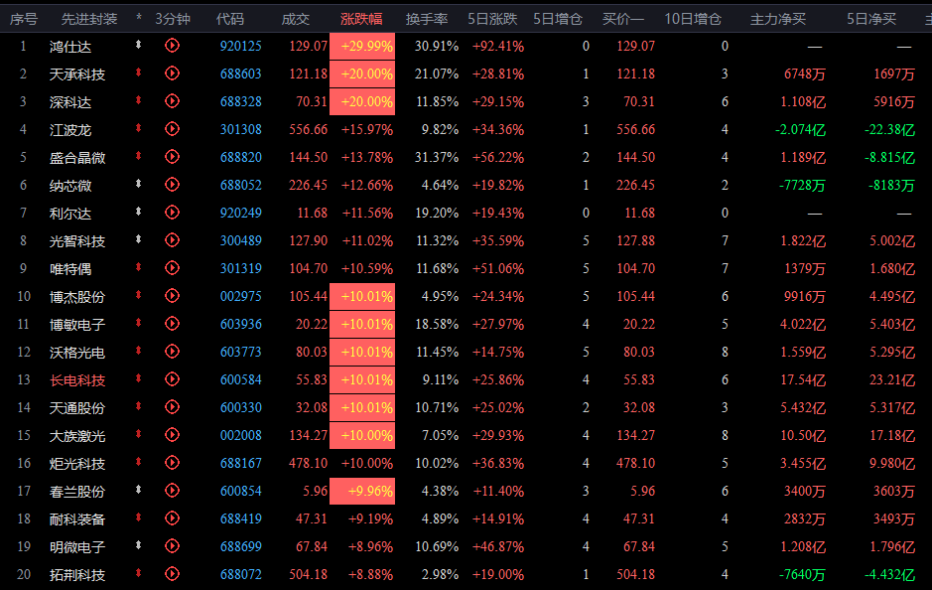Open 3-minute chart icon for 唯特偶

click(x=172, y=267)
